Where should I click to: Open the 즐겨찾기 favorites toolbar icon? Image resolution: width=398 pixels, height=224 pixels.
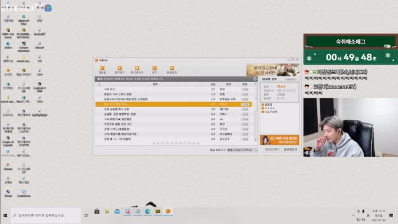click(x=119, y=70)
